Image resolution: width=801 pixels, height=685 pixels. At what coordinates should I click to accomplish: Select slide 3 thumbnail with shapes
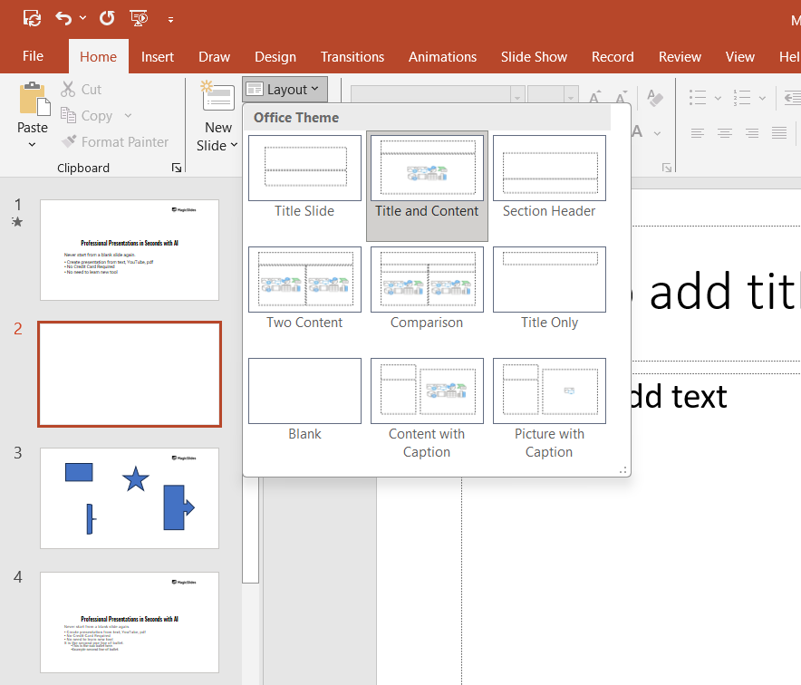[130, 497]
